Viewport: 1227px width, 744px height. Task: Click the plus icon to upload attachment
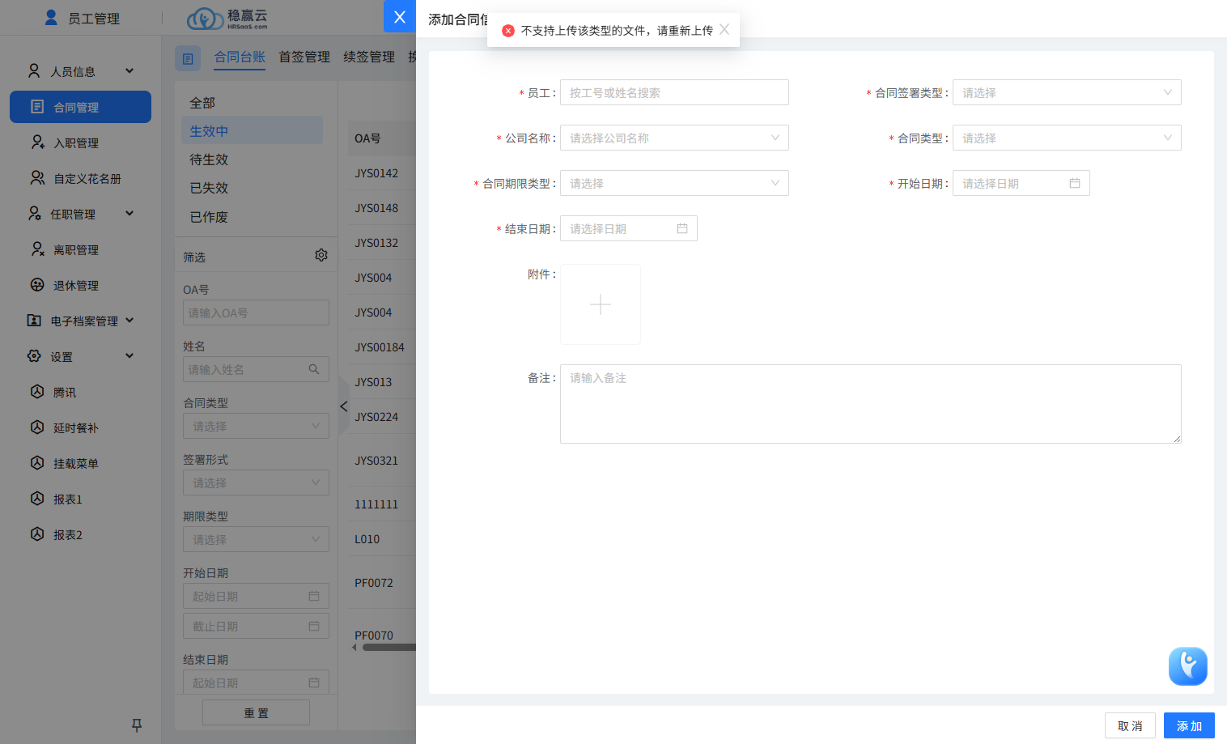[601, 304]
